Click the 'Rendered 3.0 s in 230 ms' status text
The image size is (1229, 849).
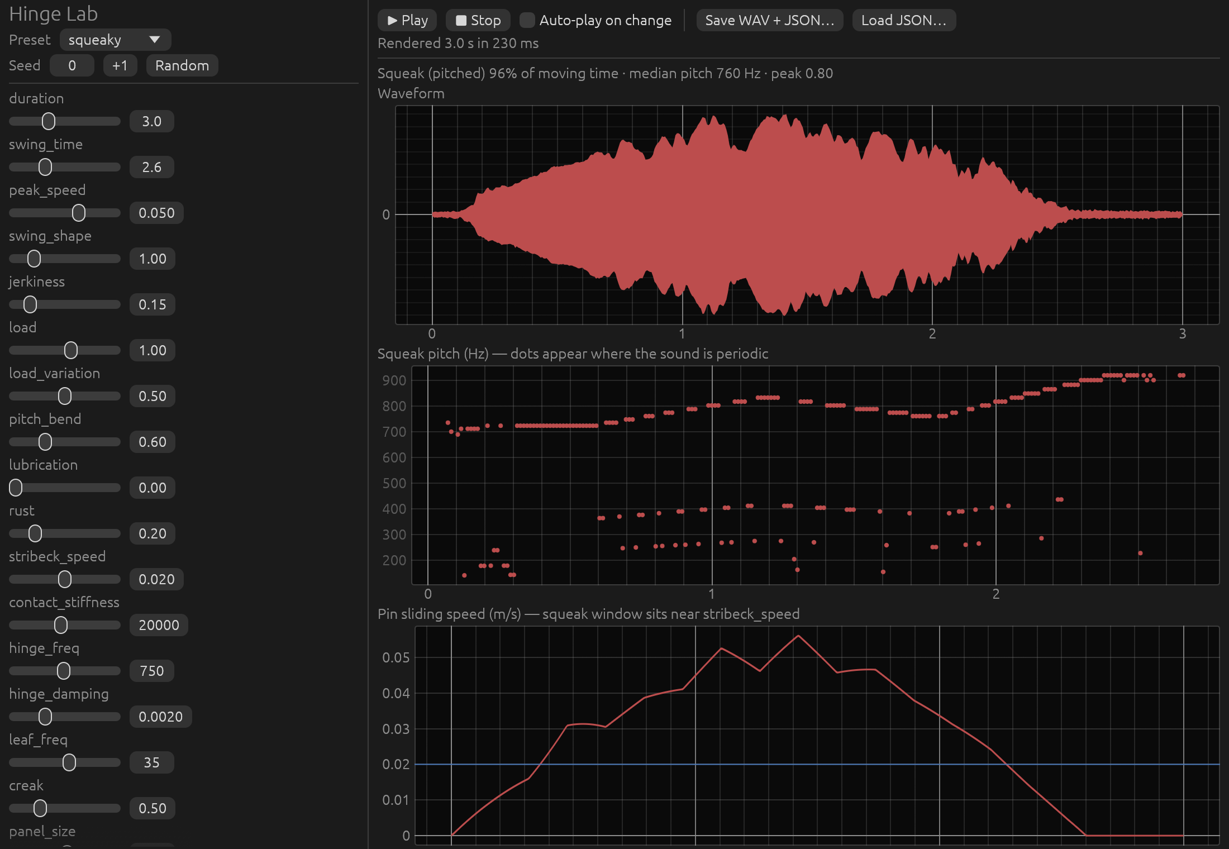[x=458, y=44]
